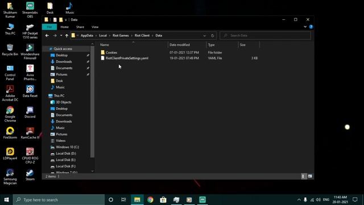Navigate to AppData in the breadcrumb
Screen dimensions: 364x205
[87, 35]
